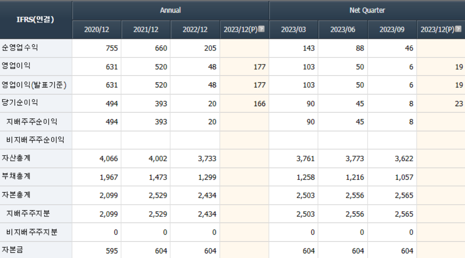Click 631 in the 영업이익(발표기준) row
Image resolution: width=465 pixels, height=258 pixels.
tap(112, 86)
